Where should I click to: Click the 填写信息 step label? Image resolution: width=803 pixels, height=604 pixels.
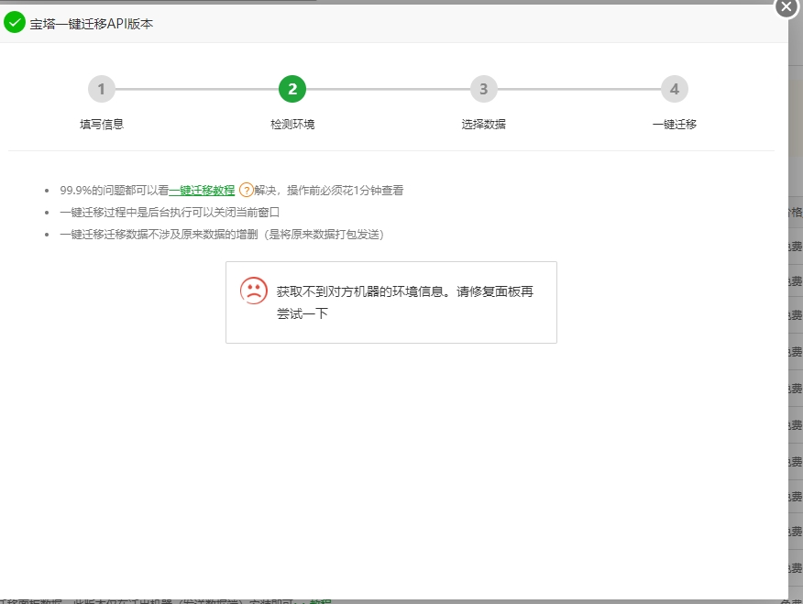tap(102, 125)
